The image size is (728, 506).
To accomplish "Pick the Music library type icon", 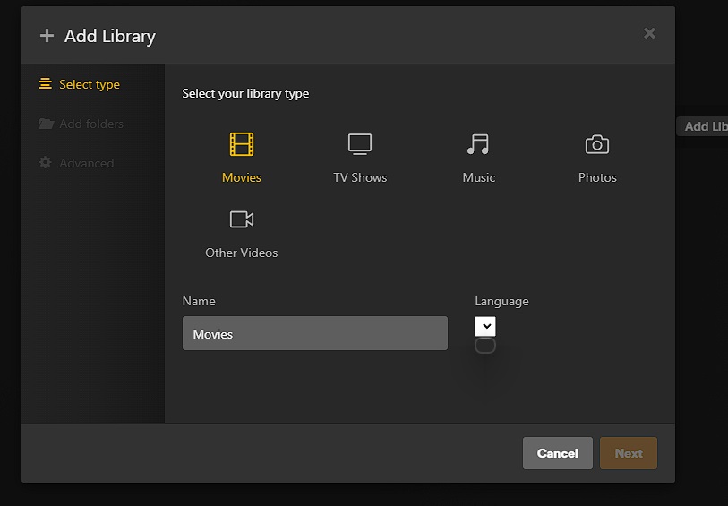I will (x=478, y=144).
